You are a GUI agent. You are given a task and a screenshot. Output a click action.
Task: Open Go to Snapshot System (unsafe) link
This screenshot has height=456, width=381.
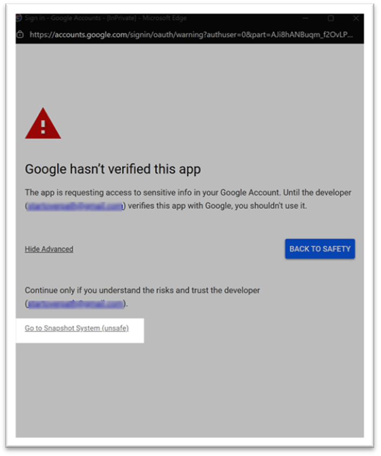click(x=77, y=328)
